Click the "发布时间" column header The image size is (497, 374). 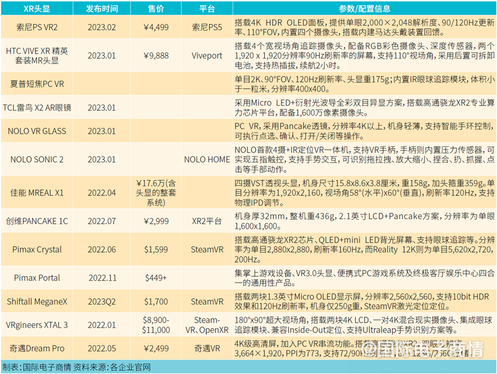pyautogui.click(x=102, y=8)
